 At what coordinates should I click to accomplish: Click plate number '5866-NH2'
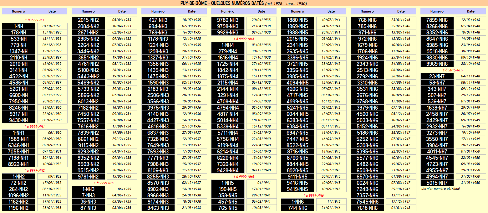point(88,95)
